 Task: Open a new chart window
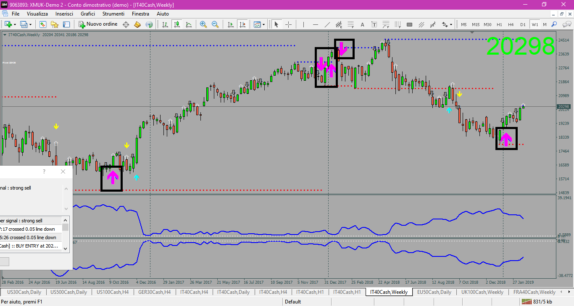click(x=8, y=24)
